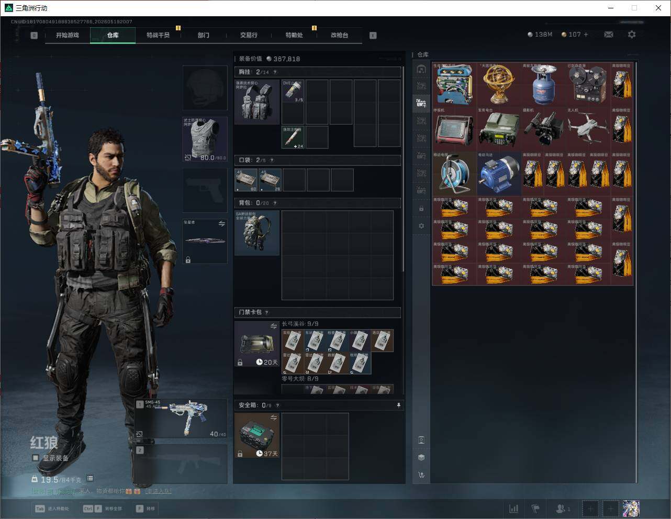
Task: Click the previous-tab key icon left of 开始游戏
Action: 34,36
